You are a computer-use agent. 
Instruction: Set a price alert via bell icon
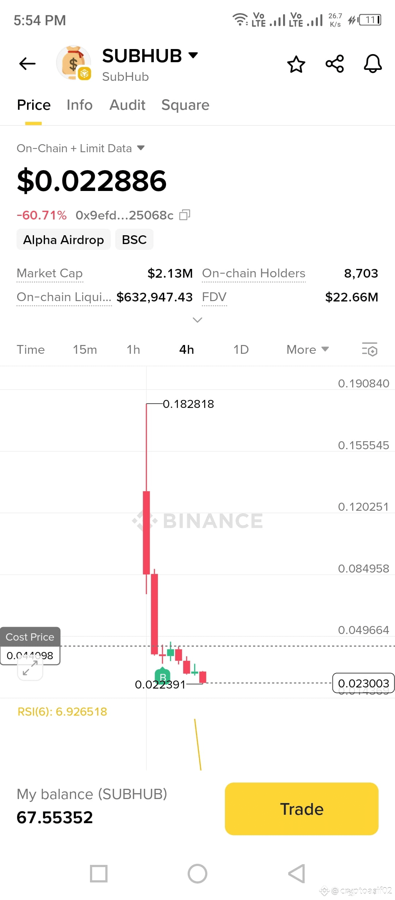373,64
